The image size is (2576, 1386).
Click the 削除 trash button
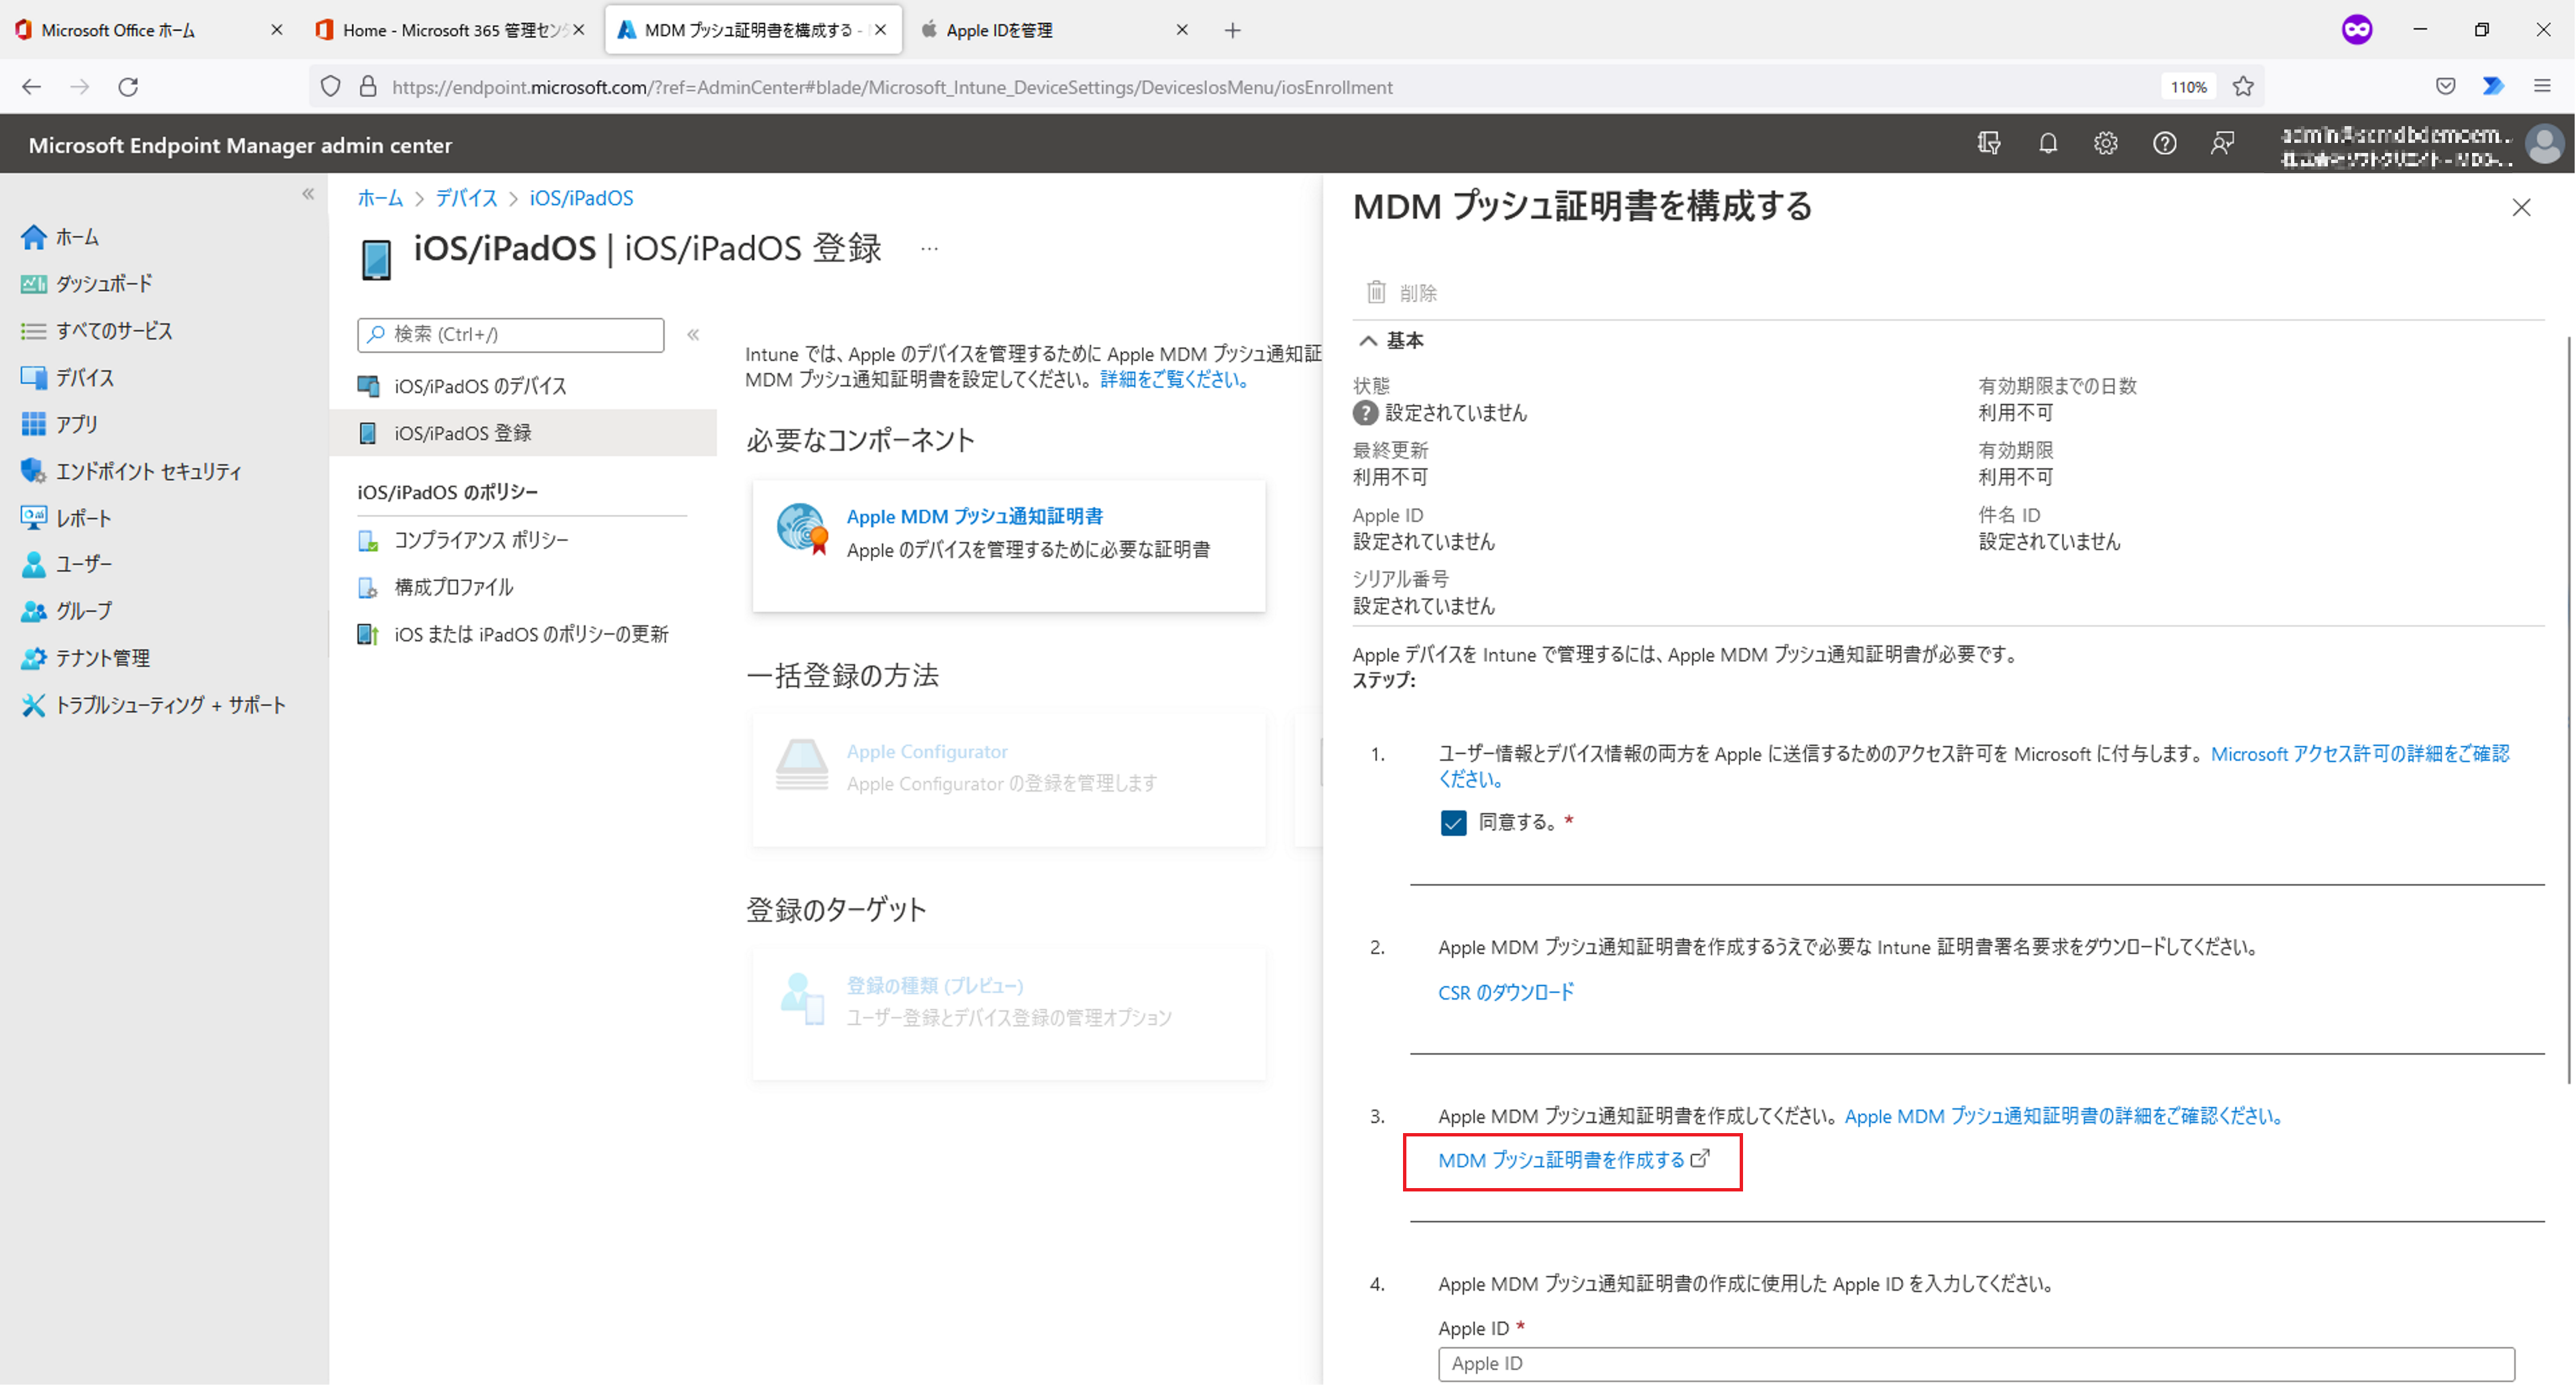[x=1401, y=292]
